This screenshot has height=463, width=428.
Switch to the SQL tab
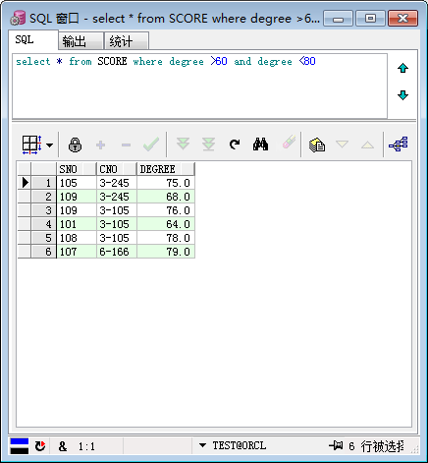(x=33, y=40)
